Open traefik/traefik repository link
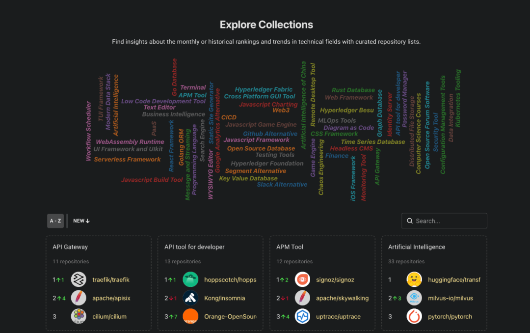This screenshot has width=530, height=333. [111, 280]
